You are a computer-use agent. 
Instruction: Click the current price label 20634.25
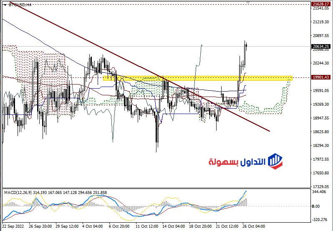[x=321, y=46]
